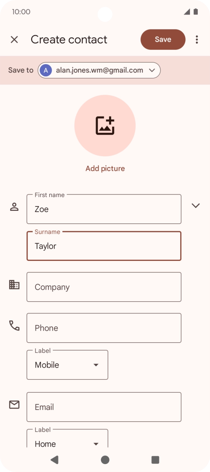Tap the email envelope icon
The image size is (210, 472).
(x=14, y=405)
